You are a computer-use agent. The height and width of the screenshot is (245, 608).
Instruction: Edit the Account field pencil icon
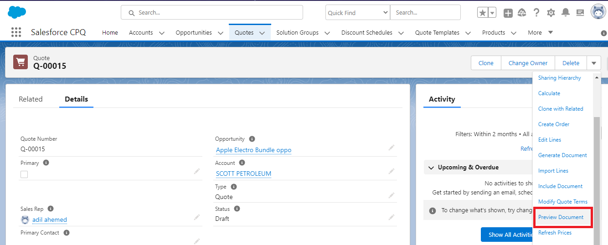[392, 171]
